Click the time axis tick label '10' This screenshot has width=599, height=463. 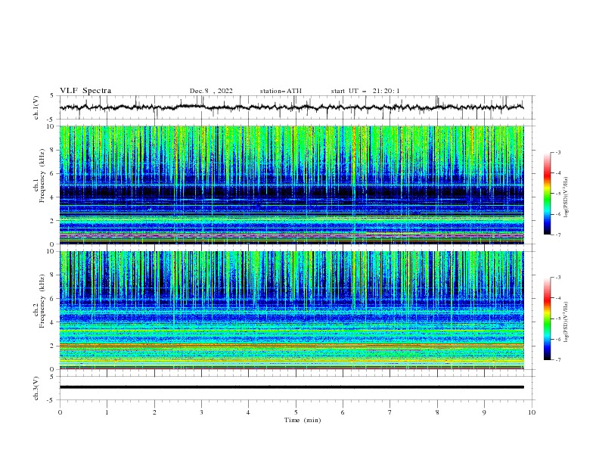[x=532, y=412]
